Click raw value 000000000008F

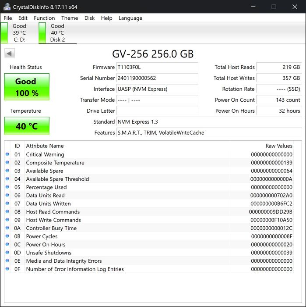coord(271,236)
